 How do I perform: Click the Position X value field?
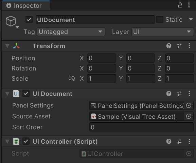point(102,58)
